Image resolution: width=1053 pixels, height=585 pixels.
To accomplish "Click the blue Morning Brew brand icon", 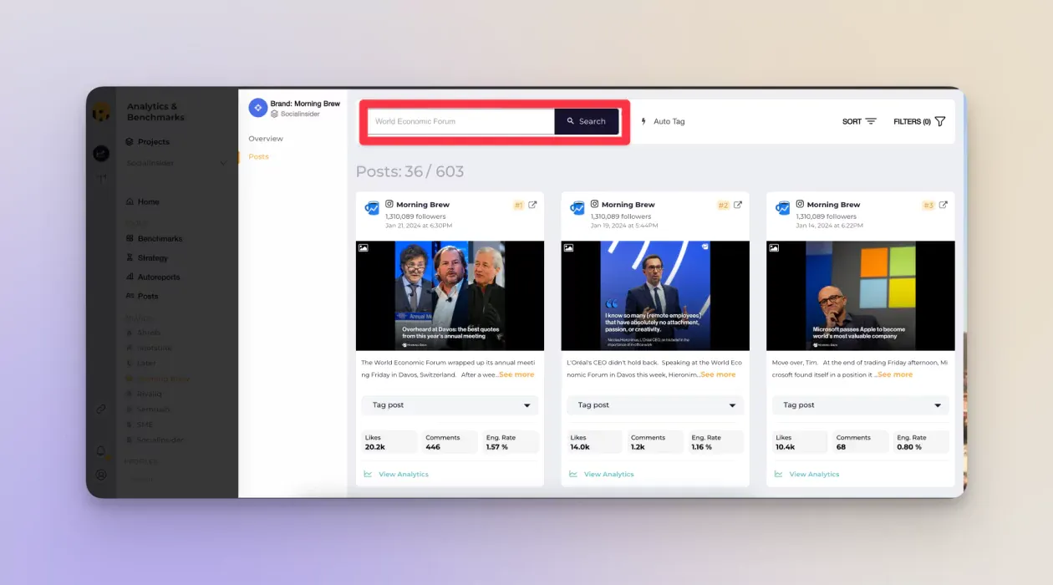I will click(257, 108).
